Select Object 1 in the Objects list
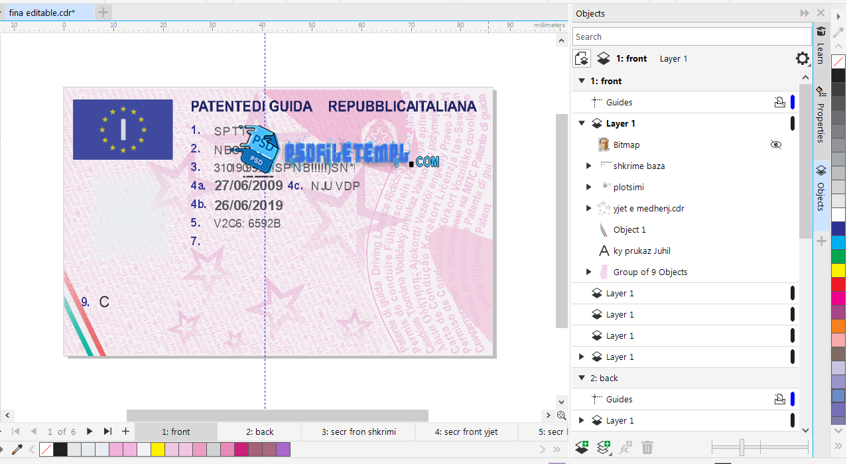 point(685,229)
